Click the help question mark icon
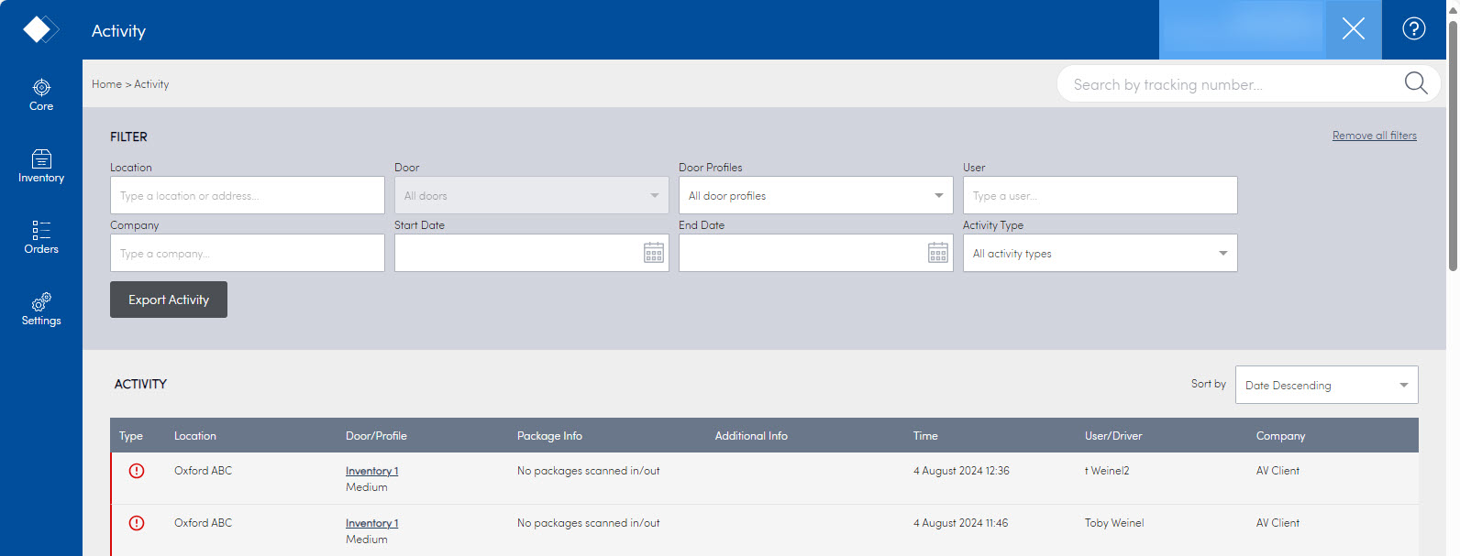The width and height of the screenshot is (1460, 556). (1413, 29)
